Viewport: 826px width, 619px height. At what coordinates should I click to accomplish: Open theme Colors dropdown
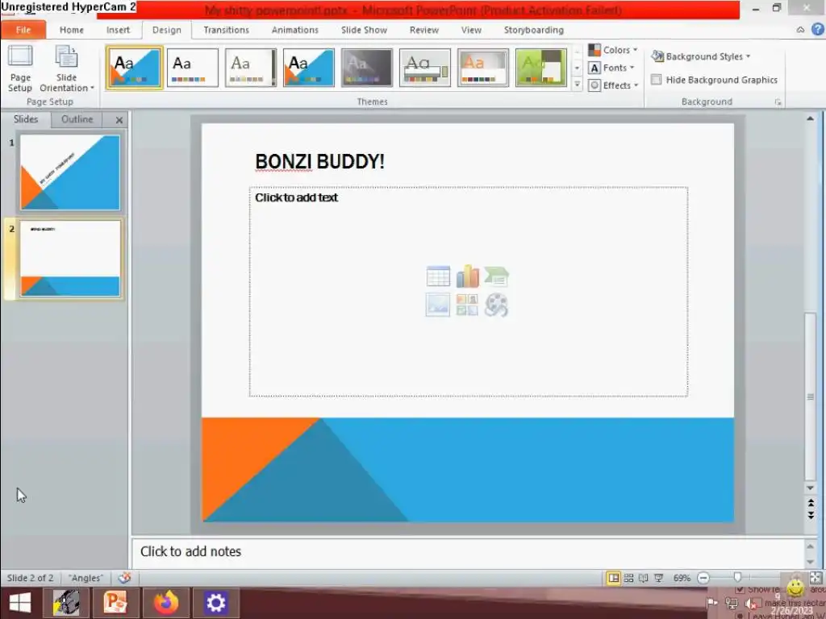pyautogui.click(x=613, y=50)
